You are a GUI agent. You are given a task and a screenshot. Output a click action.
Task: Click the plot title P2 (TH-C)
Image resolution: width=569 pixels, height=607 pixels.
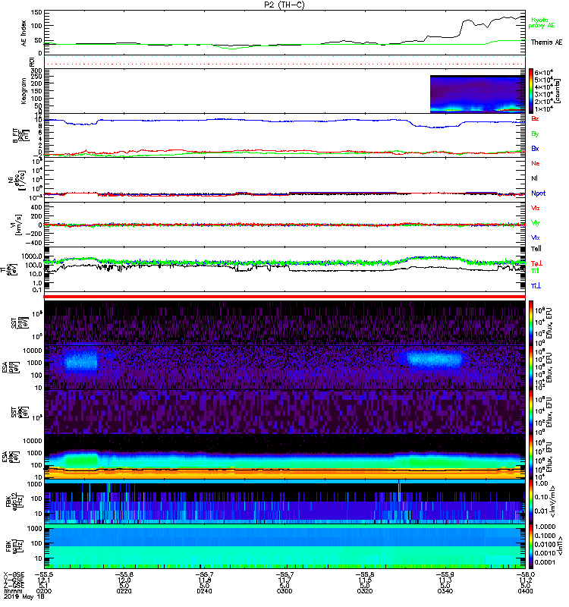click(284, 5)
